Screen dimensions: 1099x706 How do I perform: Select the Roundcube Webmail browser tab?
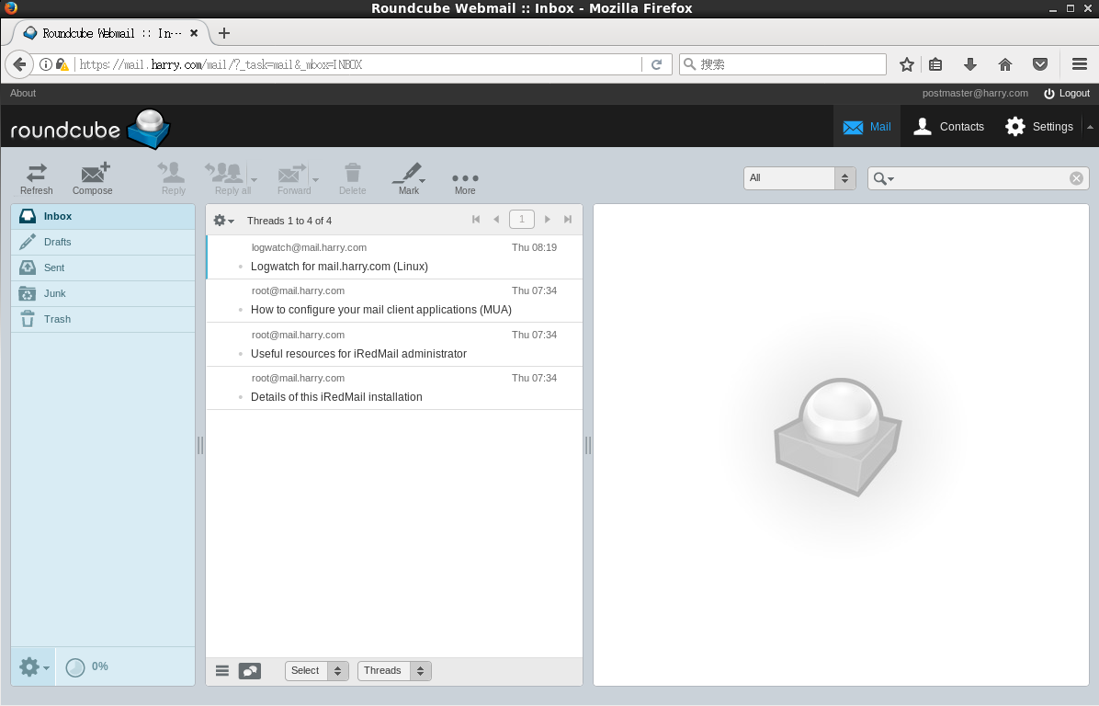(x=111, y=33)
